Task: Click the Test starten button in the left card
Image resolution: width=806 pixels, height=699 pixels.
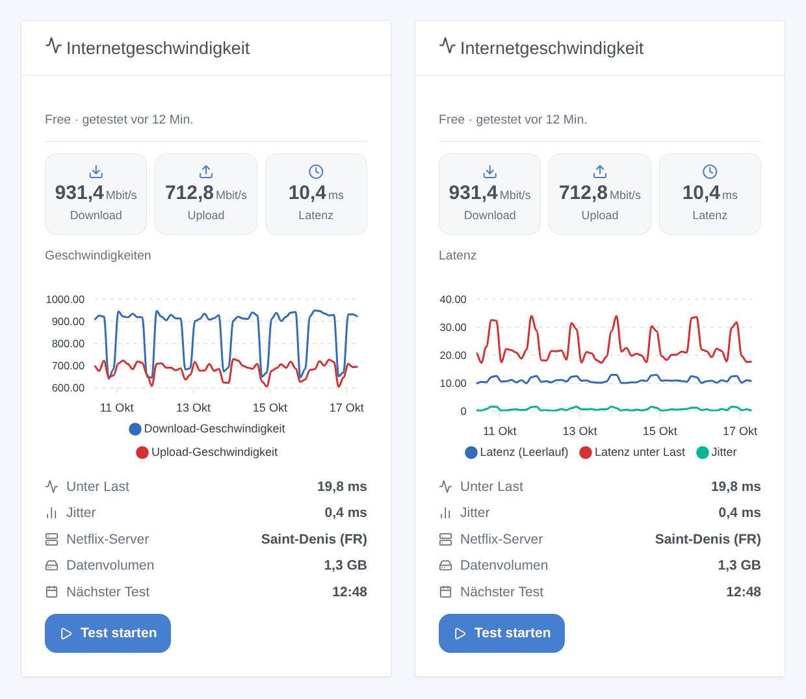Action: click(108, 633)
